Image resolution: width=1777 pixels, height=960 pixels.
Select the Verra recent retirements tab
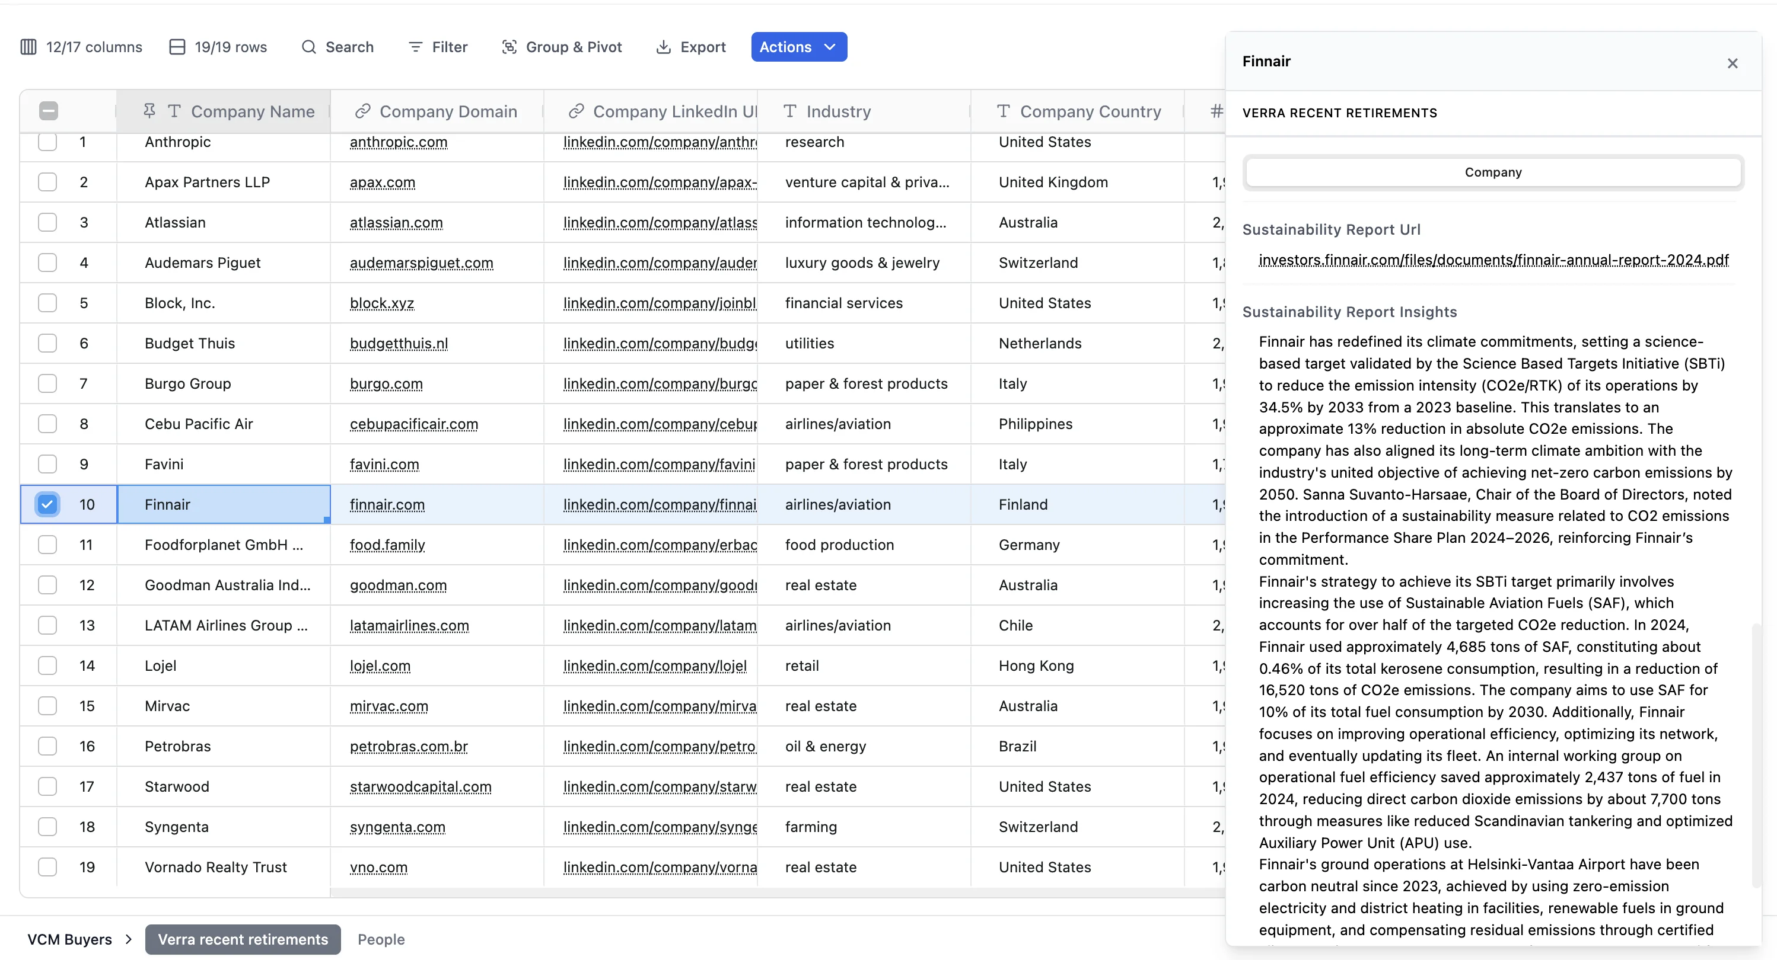[x=243, y=939]
